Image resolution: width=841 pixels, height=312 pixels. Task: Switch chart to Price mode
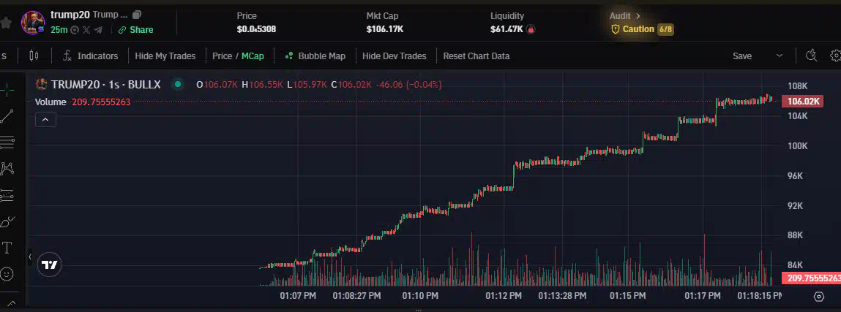pyautogui.click(x=222, y=56)
